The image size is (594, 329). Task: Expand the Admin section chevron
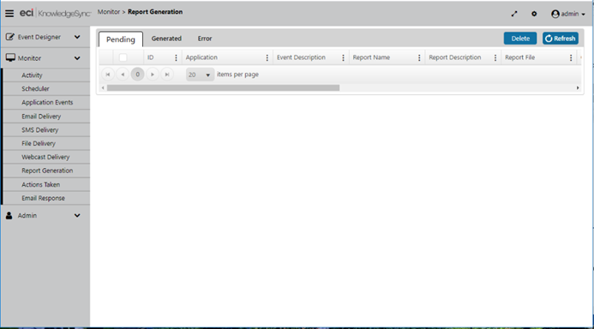(x=77, y=215)
